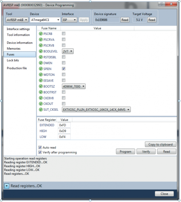181x202 pixels.
Task: Enable the CKDIV8 fuse checkbox
Action: tap(64, 98)
